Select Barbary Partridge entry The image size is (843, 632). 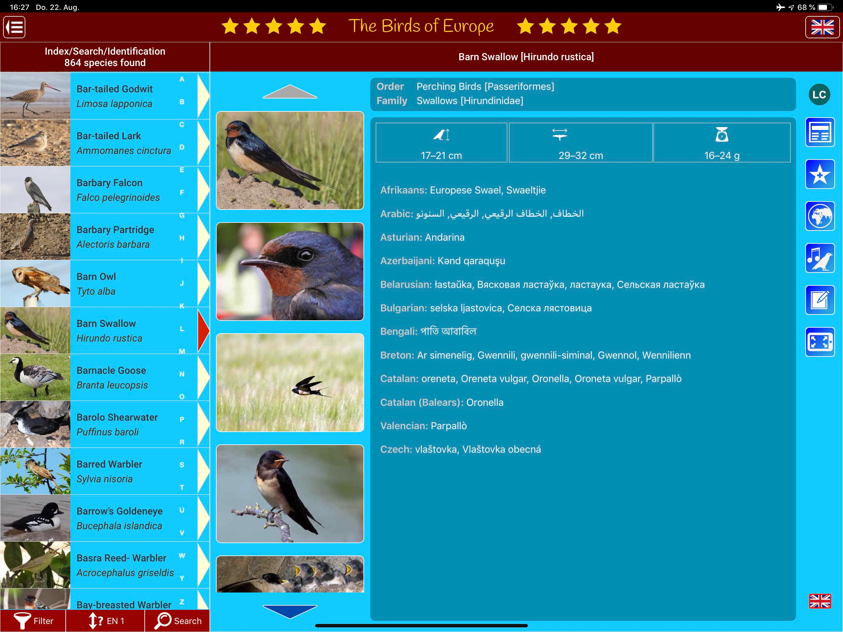(105, 236)
